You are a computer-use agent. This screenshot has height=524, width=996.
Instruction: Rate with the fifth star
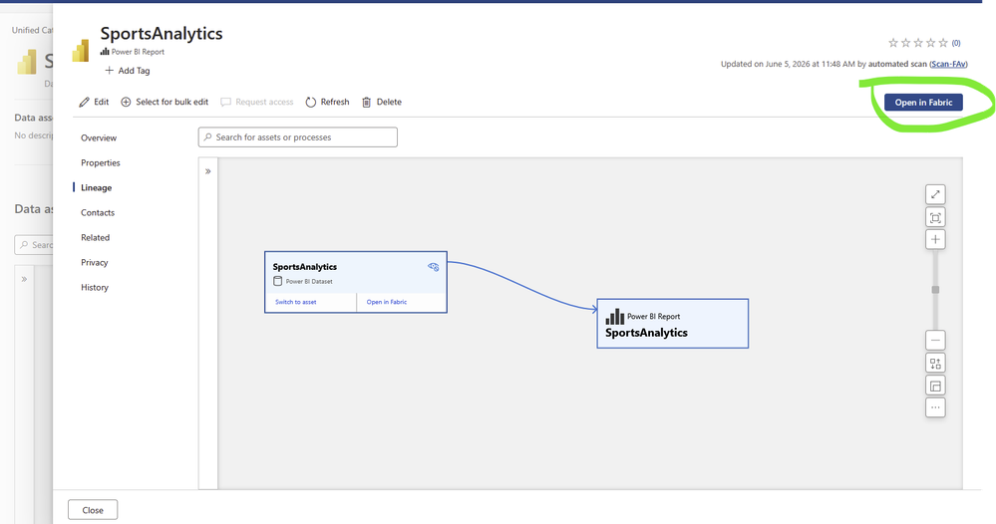coord(943,43)
